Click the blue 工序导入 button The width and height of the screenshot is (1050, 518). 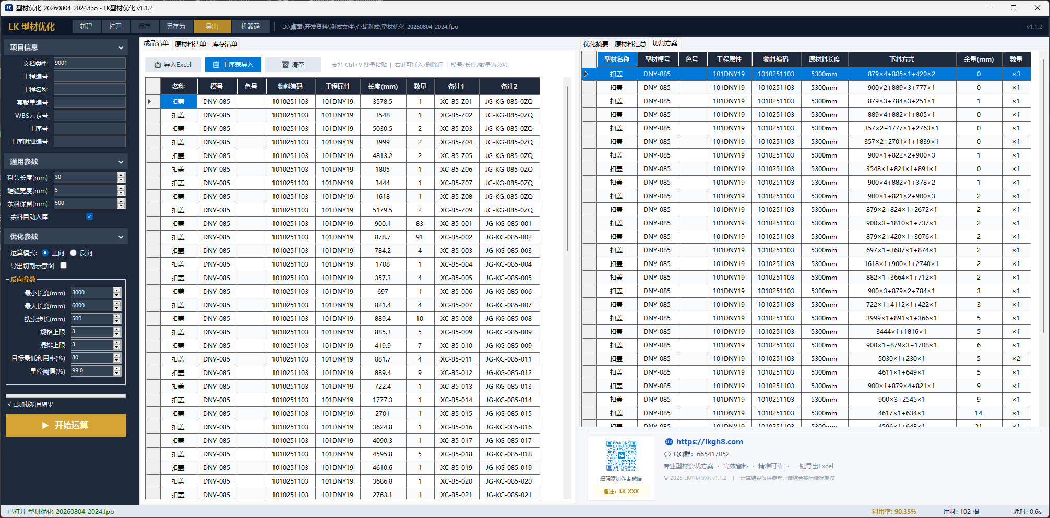[233, 65]
